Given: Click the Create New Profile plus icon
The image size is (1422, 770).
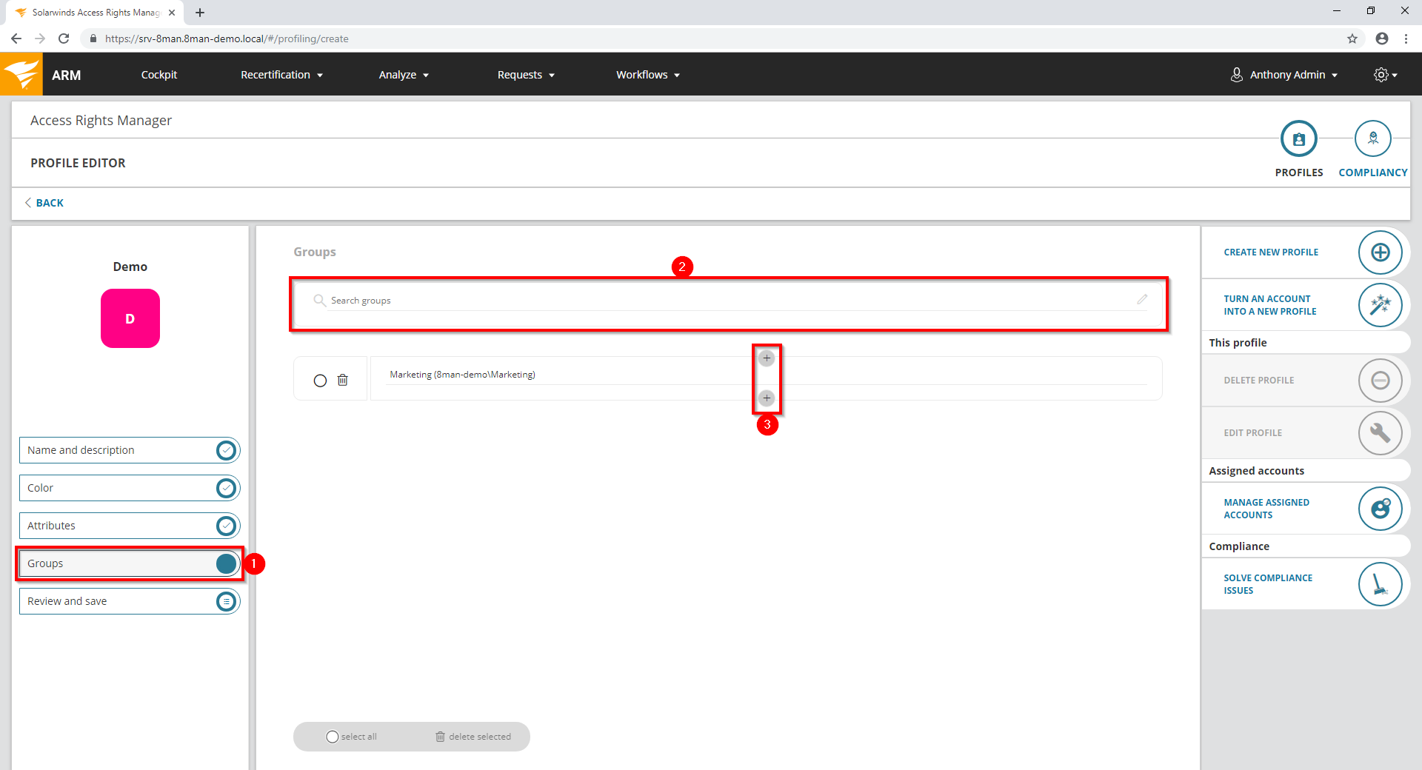Looking at the screenshot, I should coord(1380,252).
